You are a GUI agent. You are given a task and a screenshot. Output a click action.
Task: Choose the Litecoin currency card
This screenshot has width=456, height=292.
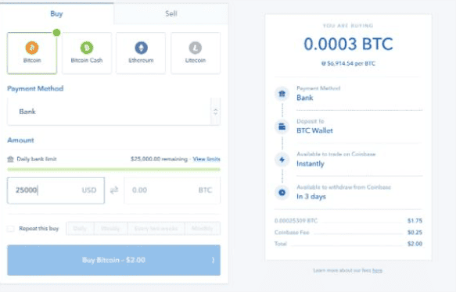coord(196,53)
